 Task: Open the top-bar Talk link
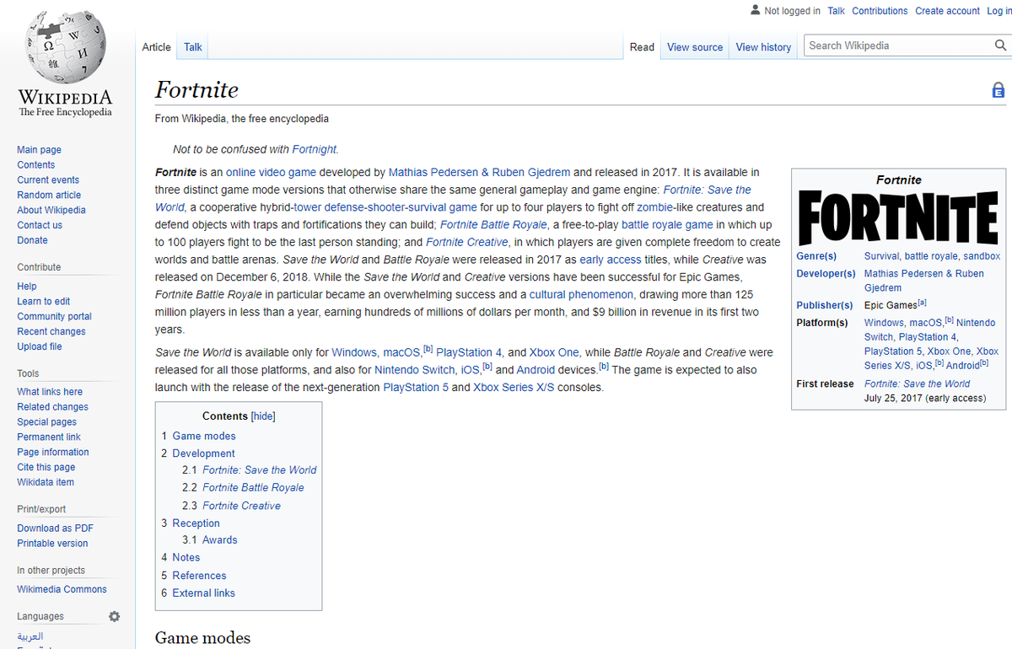(x=836, y=11)
